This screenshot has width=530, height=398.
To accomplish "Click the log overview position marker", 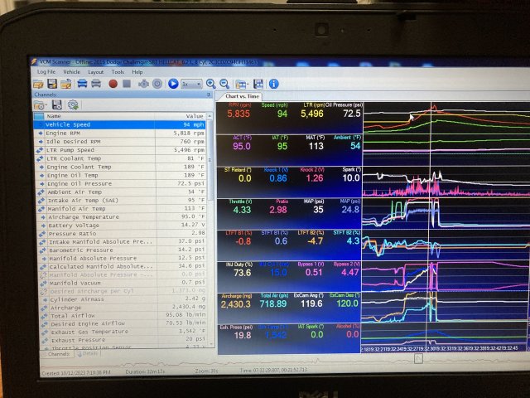I will coord(418,358).
